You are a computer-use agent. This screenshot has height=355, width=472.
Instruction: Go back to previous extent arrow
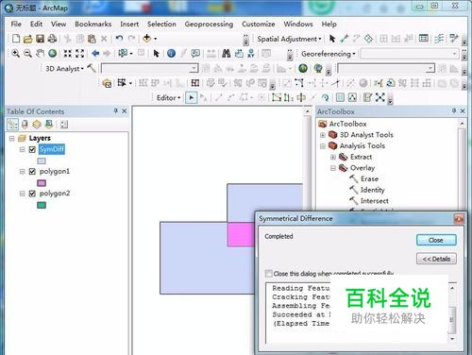pos(95,53)
